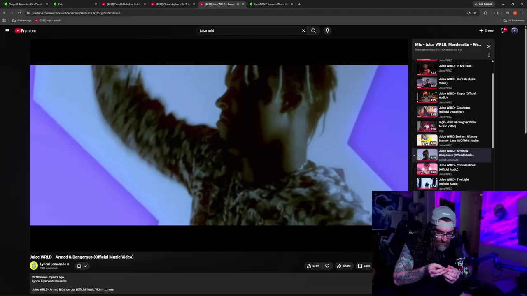Image resolution: width=527 pixels, height=296 pixels.
Task: Open Chrome three-dot menu
Action: point(522,13)
